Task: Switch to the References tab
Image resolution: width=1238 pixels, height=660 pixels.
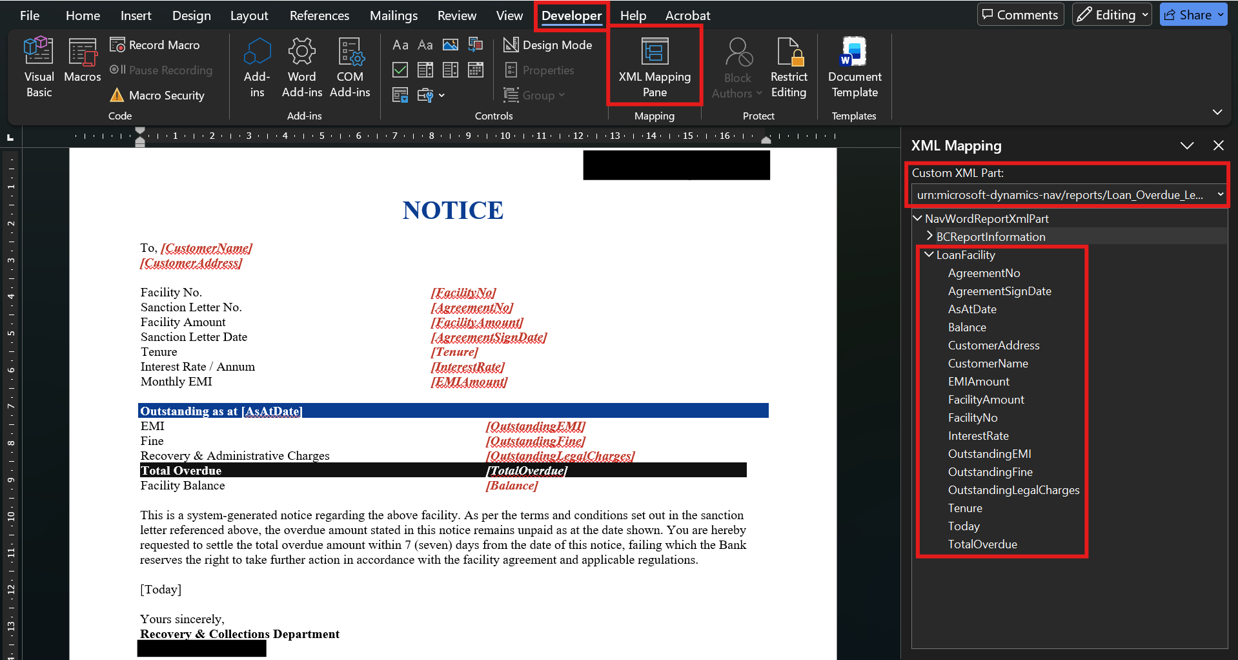Action: (319, 15)
